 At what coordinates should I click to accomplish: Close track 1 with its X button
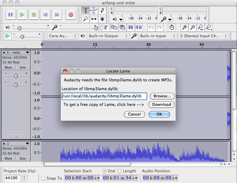point(4,144)
